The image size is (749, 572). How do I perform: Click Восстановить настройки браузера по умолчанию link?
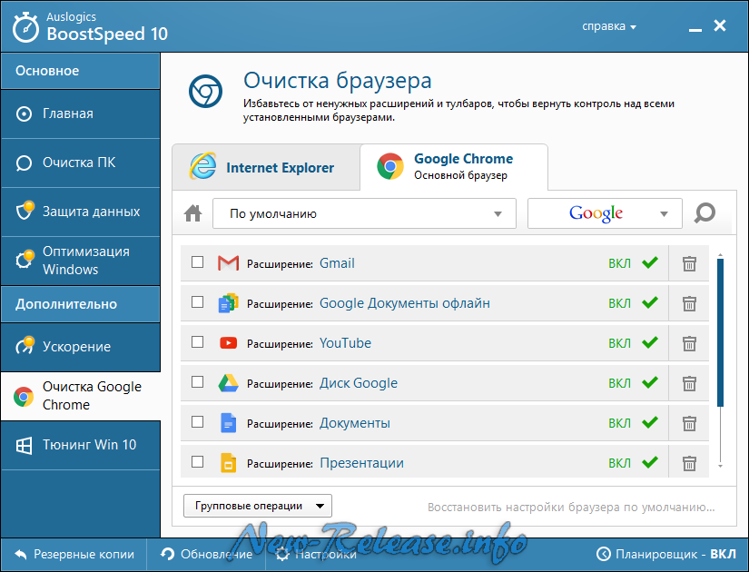coord(571,507)
